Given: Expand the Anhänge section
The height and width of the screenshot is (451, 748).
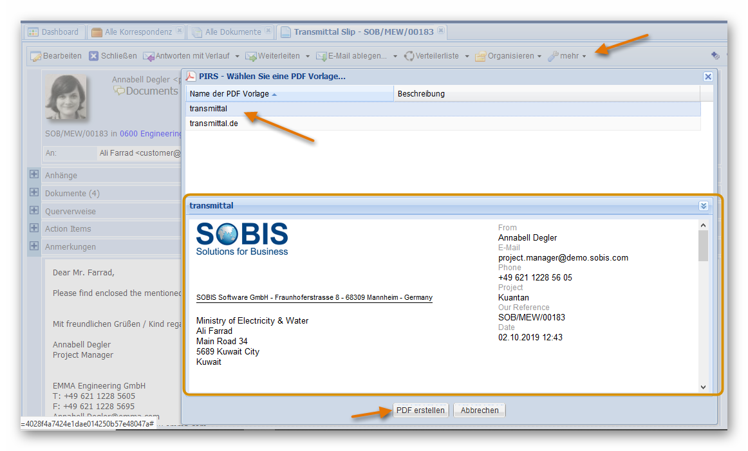Looking at the screenshot, I should pyautogui.click(x=34, y=175).
